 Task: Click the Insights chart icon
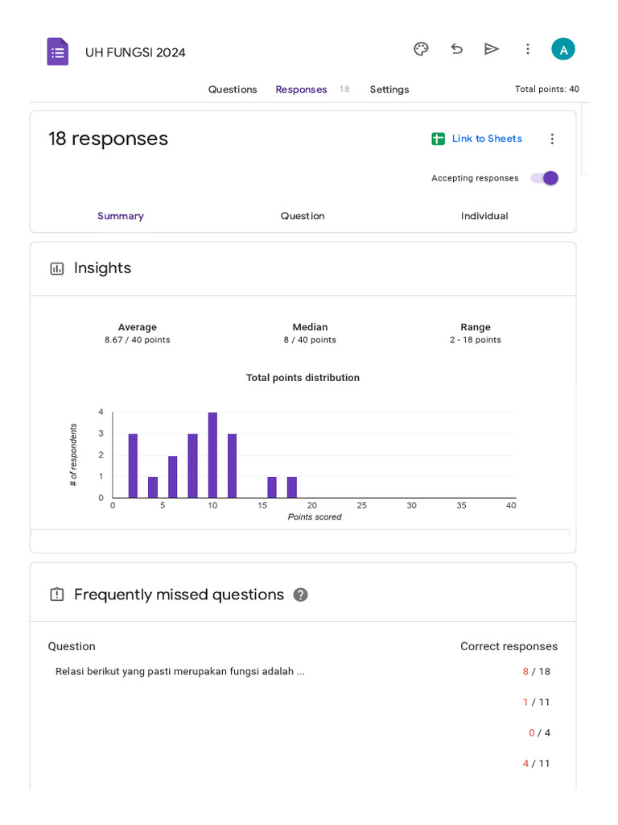[57, 269]
